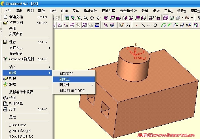This screenshot has width=200, height=139.
Task: Choose 新建文档 from File menu
Action: 27,17
